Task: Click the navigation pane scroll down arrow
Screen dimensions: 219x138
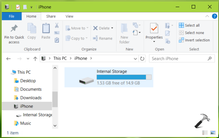Action: click(x=55, y=126)
